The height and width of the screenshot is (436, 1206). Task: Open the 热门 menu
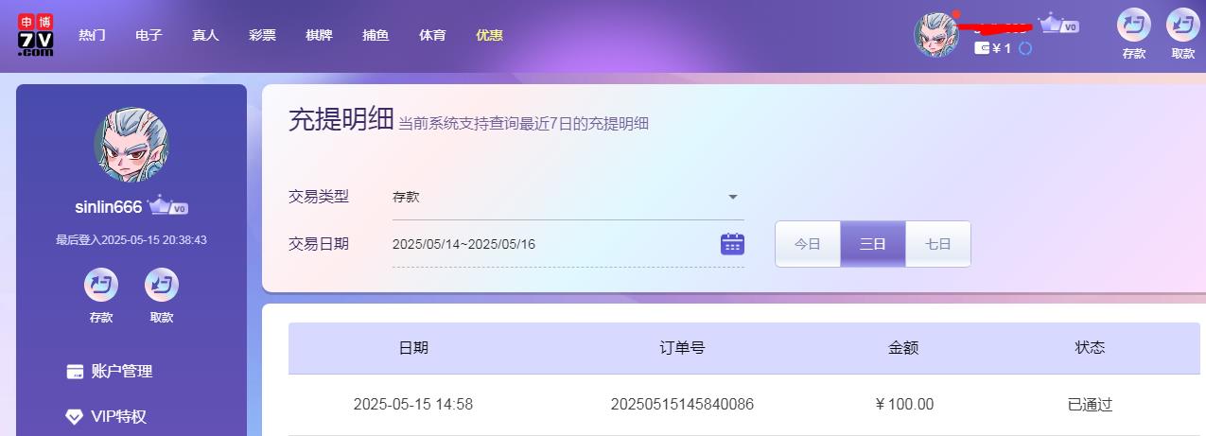pyautogui.click(x=92, y=35)
